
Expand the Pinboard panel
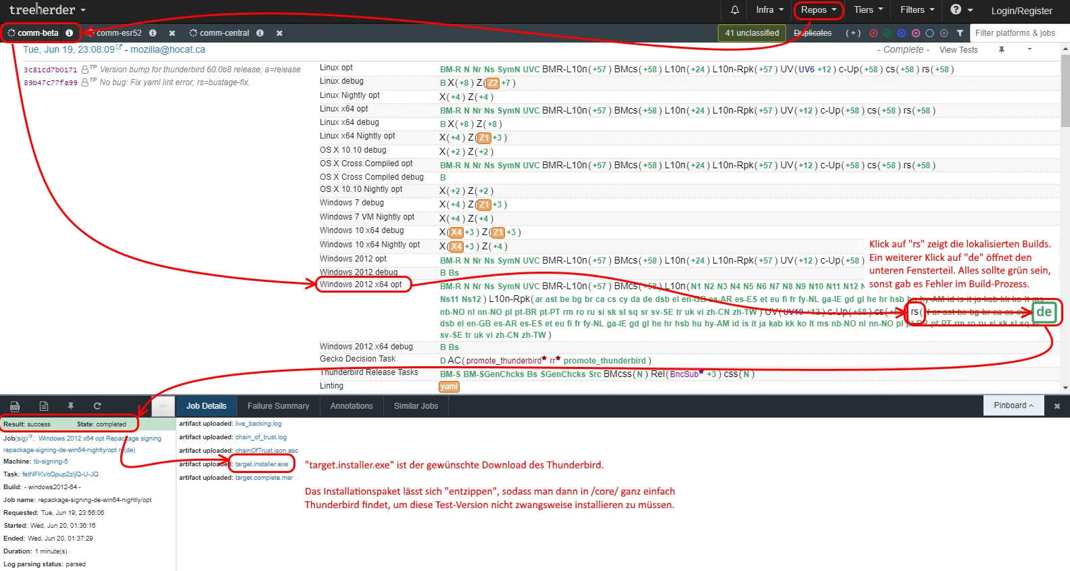[1013, 405]
